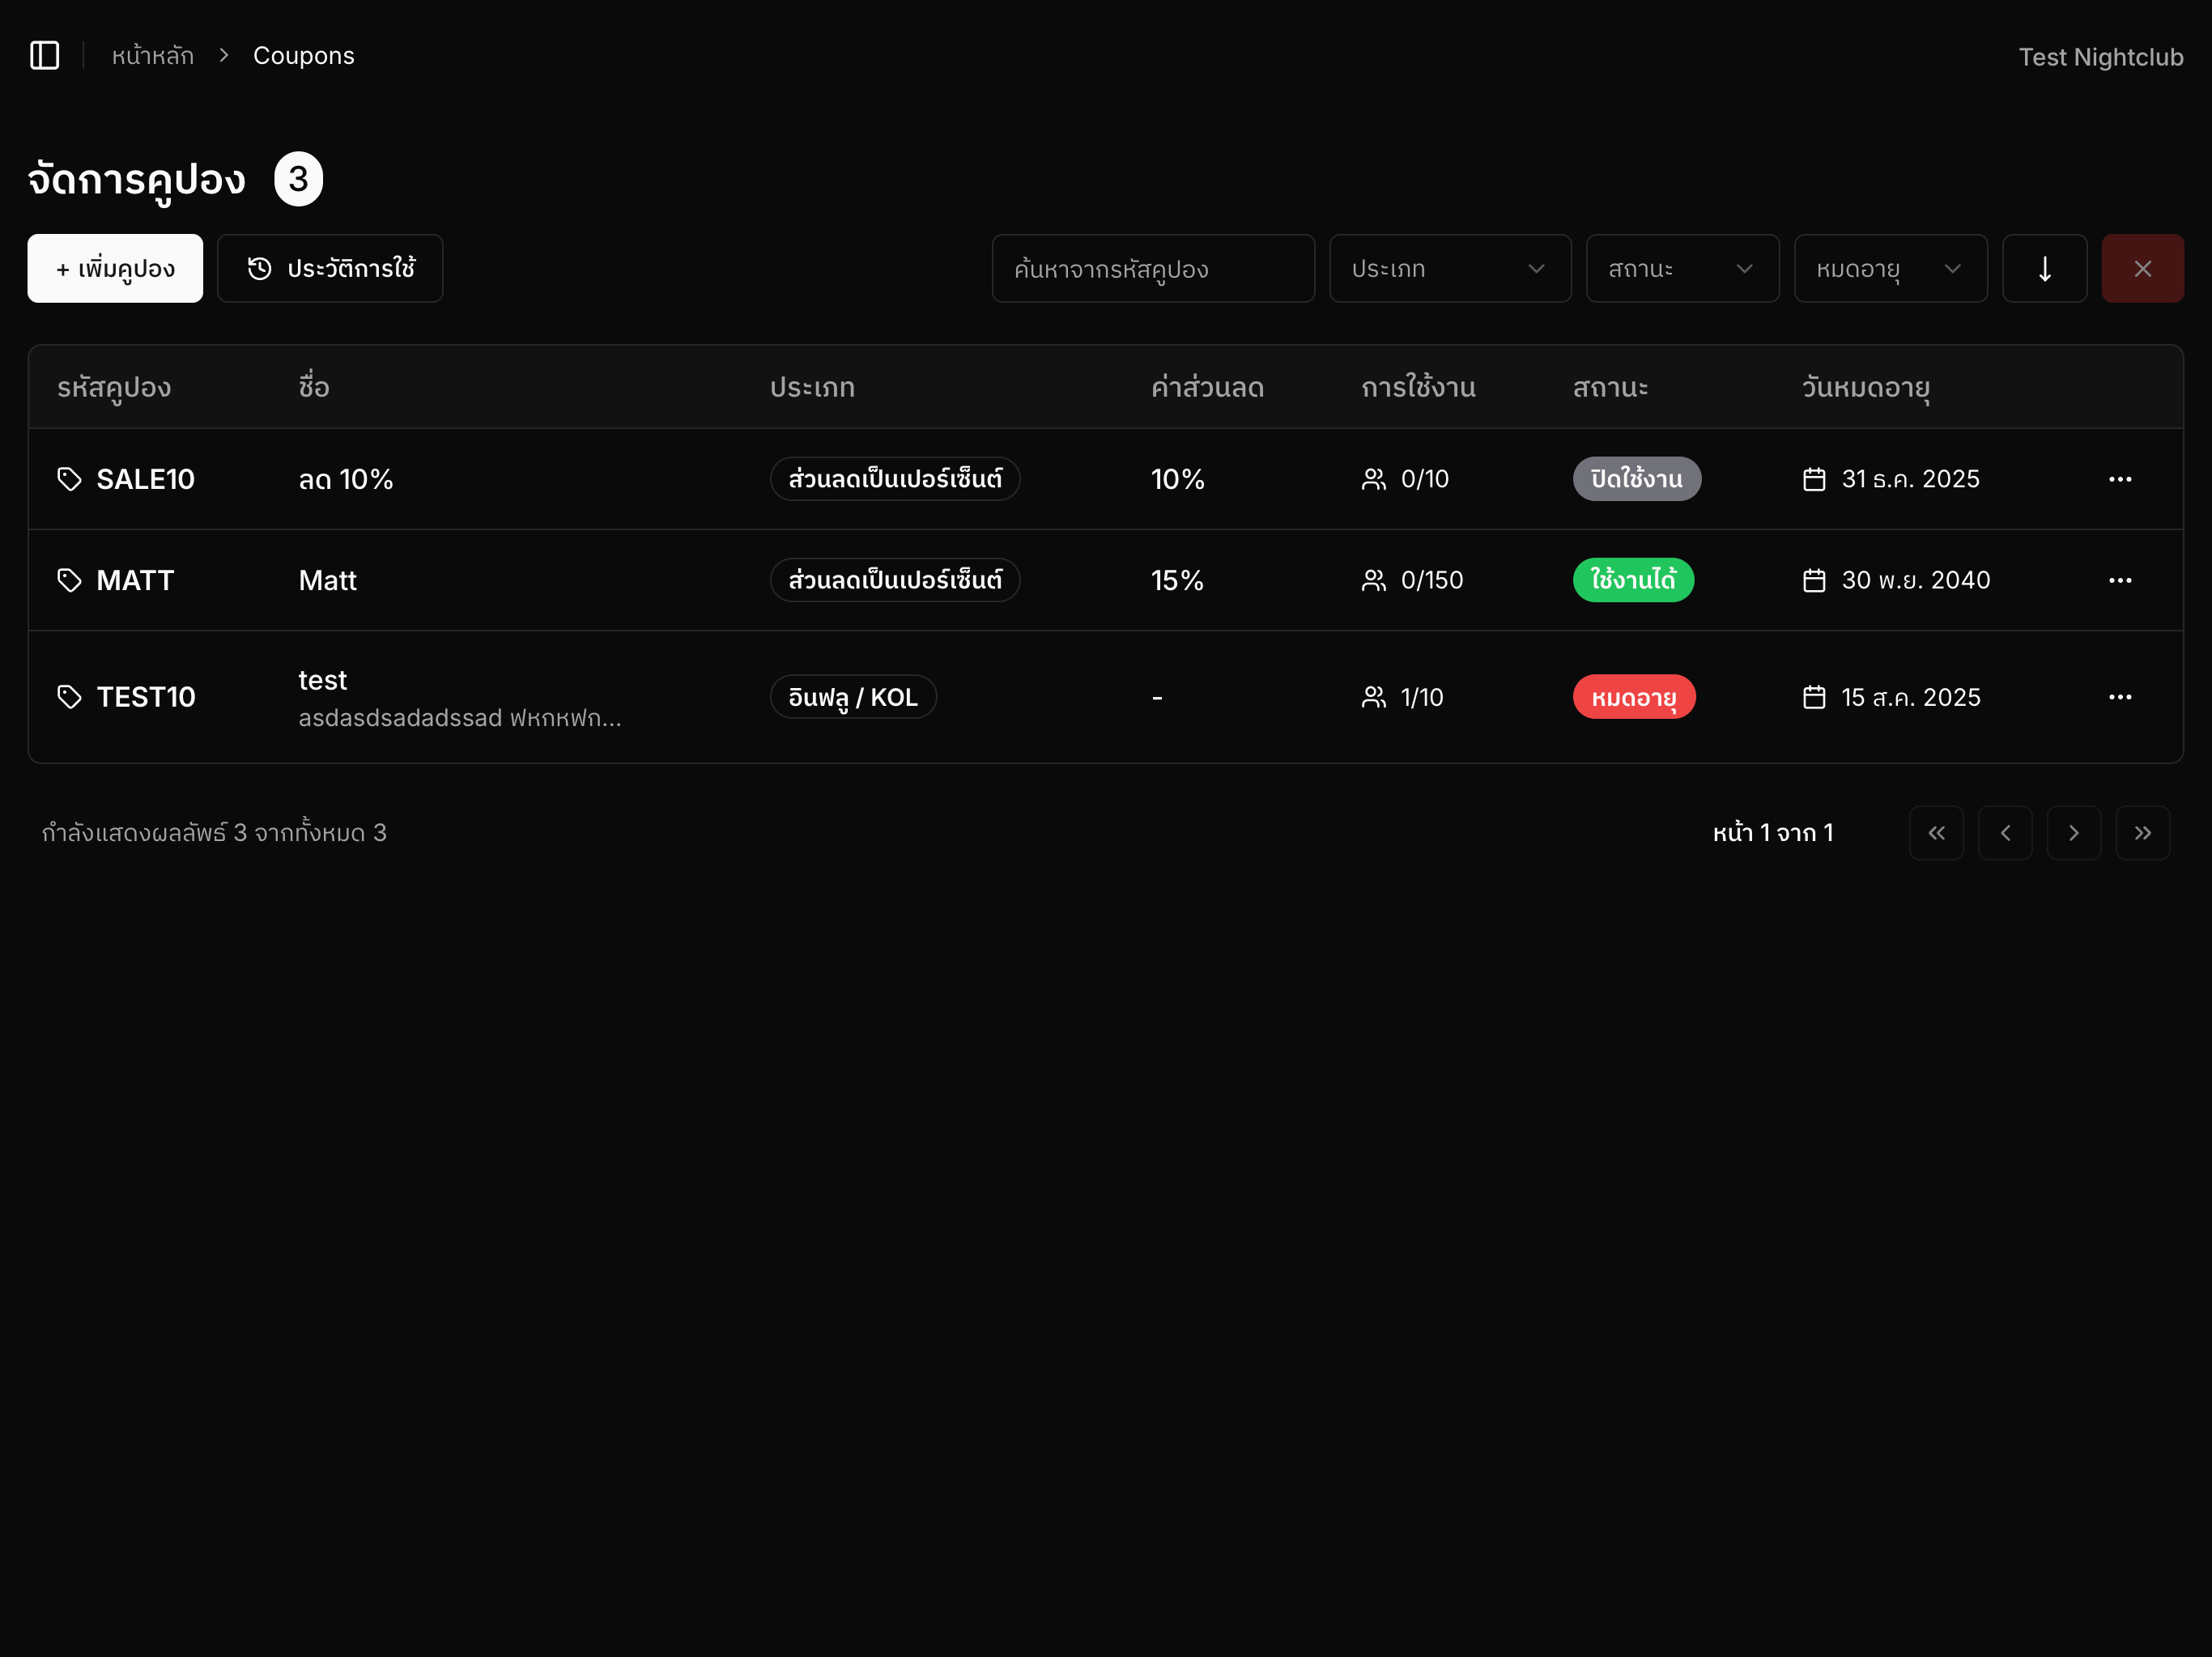The image size is (2212, 1657).
Task: Select the SALE10 coupon code
Action: (146, 479)
